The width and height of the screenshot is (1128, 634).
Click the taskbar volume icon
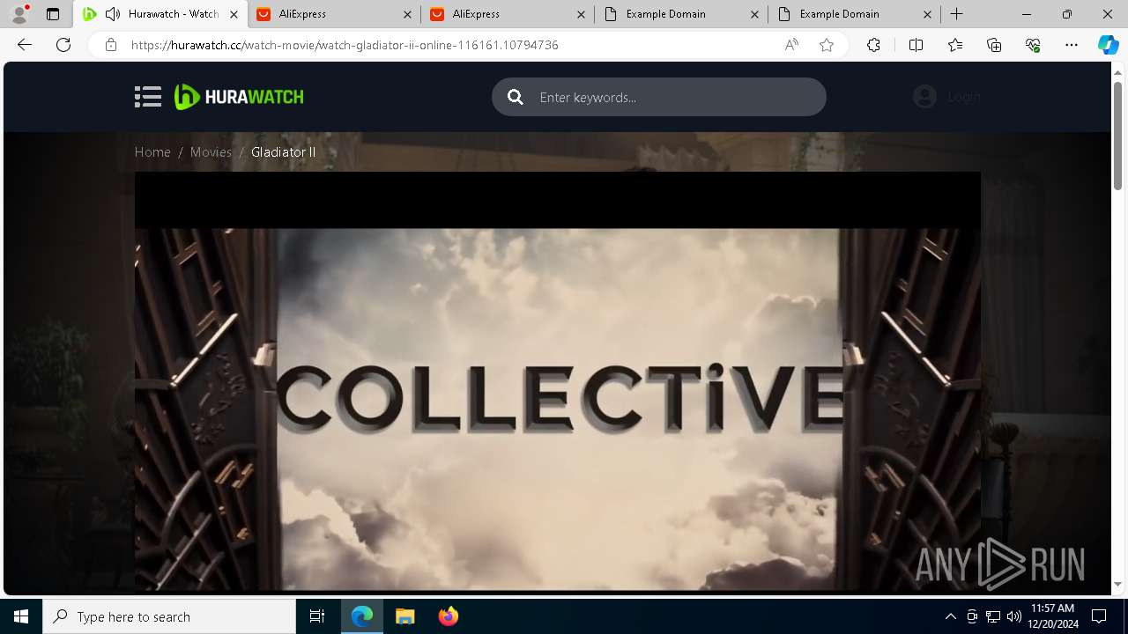click(1014, 616)
